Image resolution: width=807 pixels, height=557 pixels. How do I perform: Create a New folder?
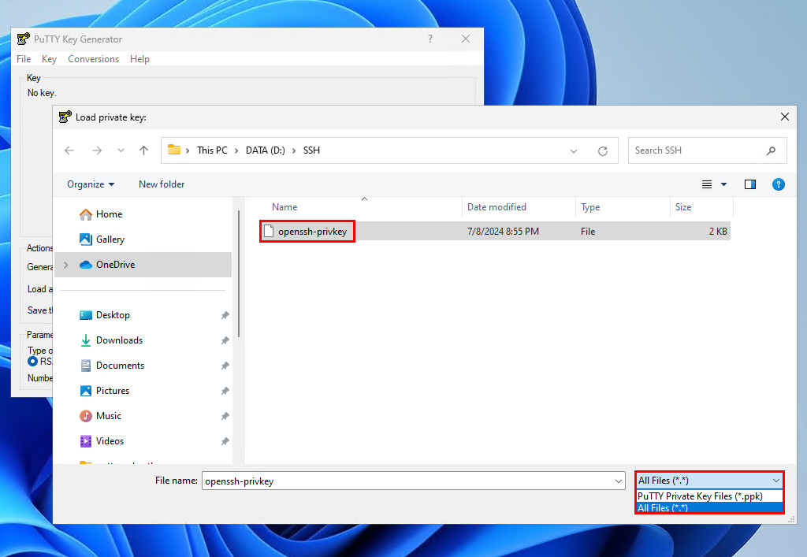(x=162, y=184)
